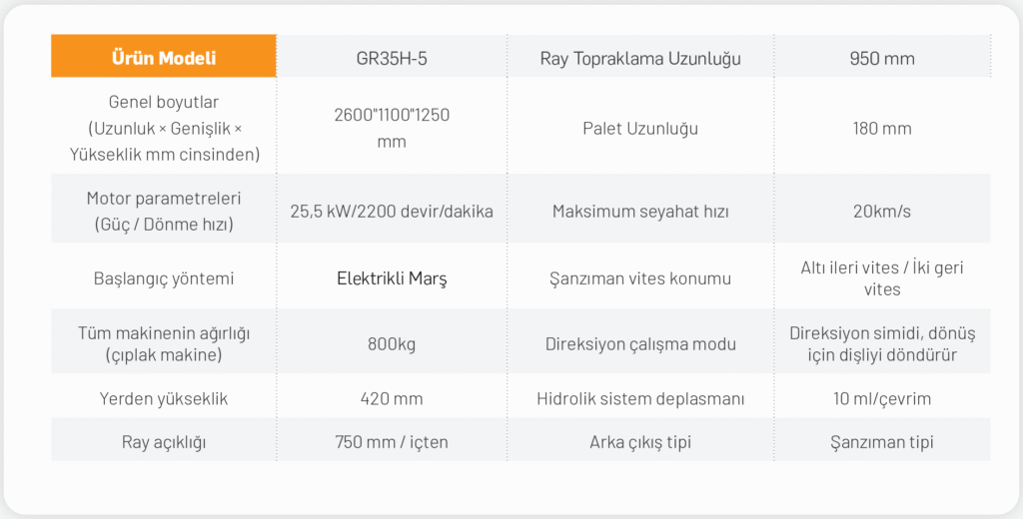The height and width of the screenshot is (519, 1023).
Task: Click the 800kg weight value
Action: point(392,344)
